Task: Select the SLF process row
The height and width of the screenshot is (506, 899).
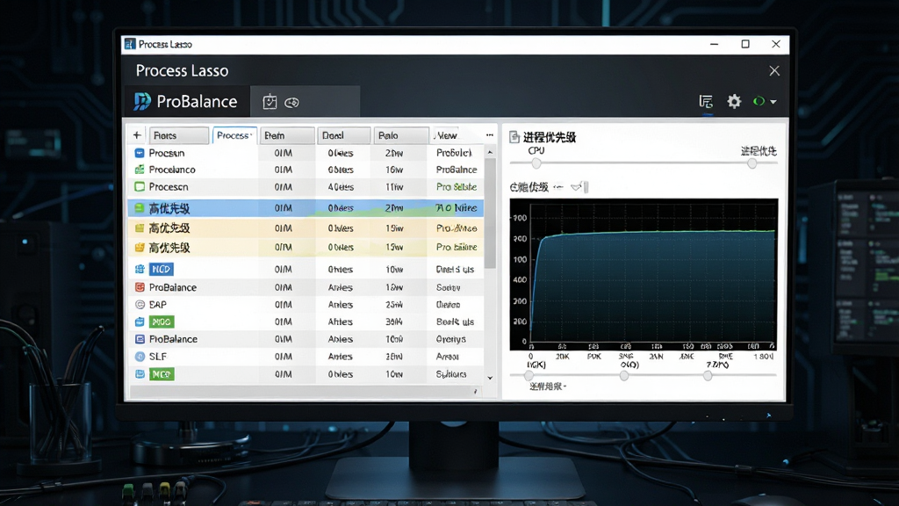Action: click(306, 357)
